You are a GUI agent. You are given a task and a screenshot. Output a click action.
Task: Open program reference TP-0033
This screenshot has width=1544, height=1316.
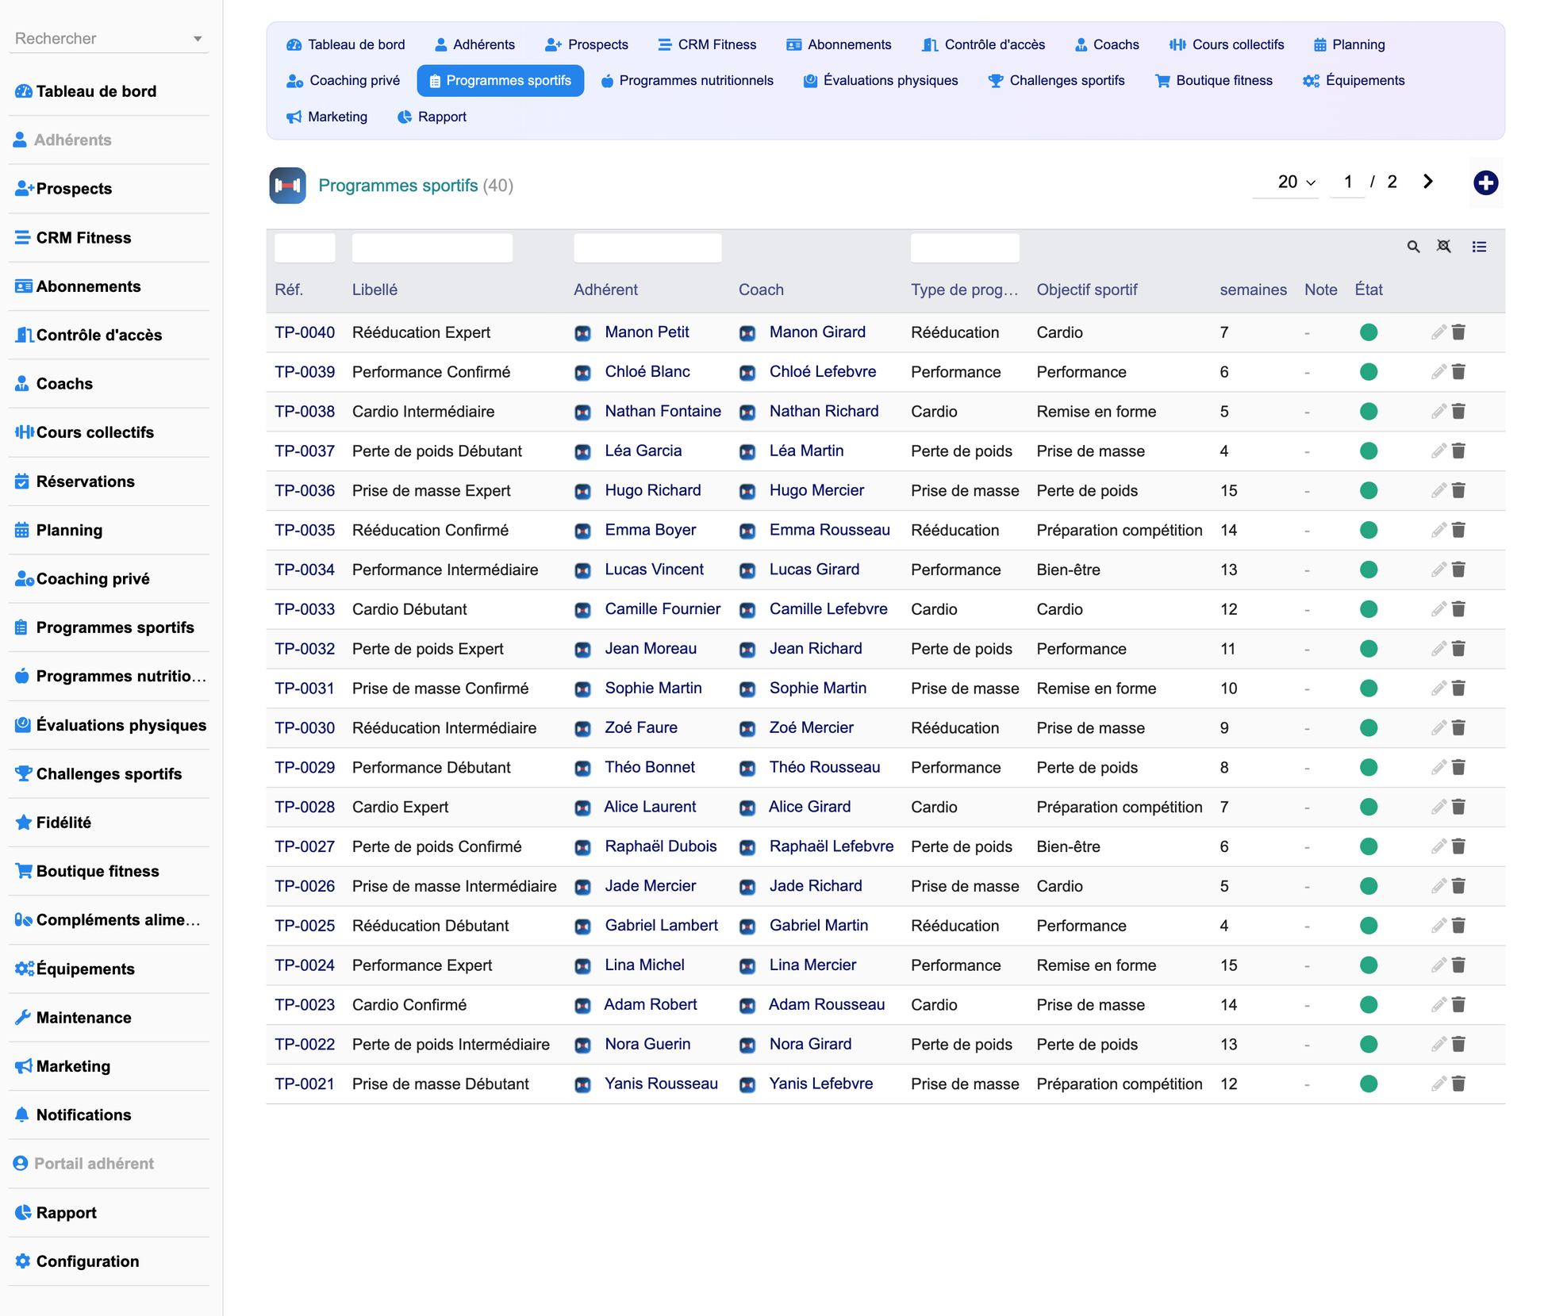tap(305, 609)
